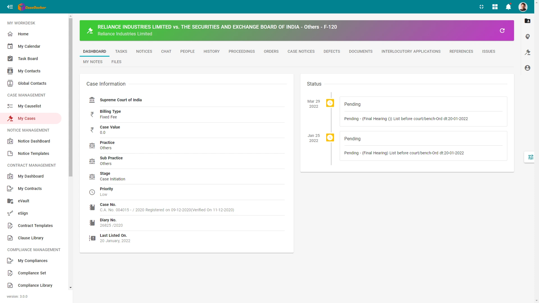
Task: Select the My Notes tab
Action: [x=93, y=62]
